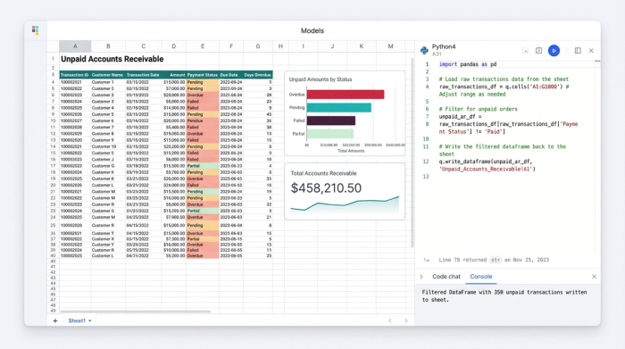Click the cancel execution icon
The image size is (625, 349).
538,51
